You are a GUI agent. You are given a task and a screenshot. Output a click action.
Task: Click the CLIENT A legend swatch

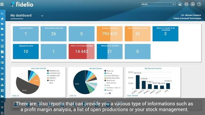pos(48,78)
